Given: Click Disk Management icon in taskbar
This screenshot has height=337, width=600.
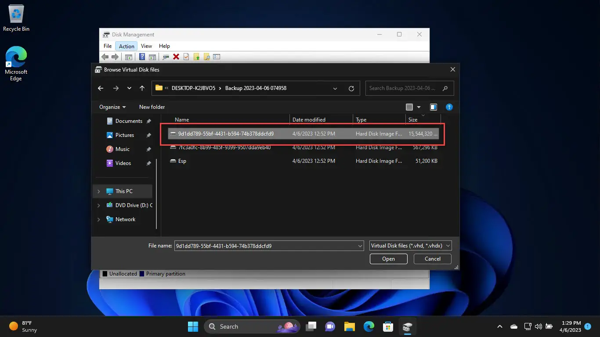Looking at the screenshot, I should 407,326.
